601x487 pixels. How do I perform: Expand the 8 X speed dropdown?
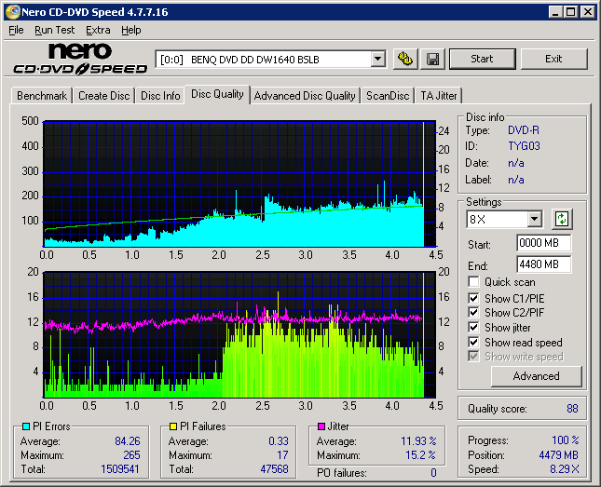[x=534, y=220]
